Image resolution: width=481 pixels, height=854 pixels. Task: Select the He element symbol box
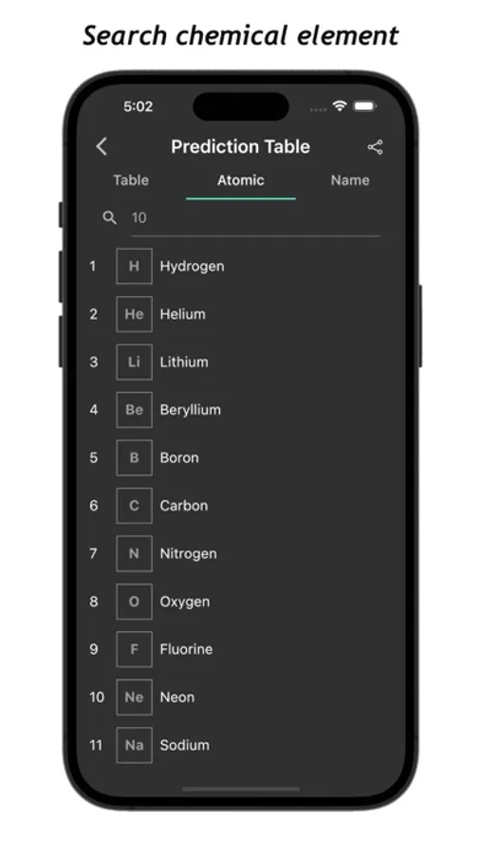click(x=134, y=314)
